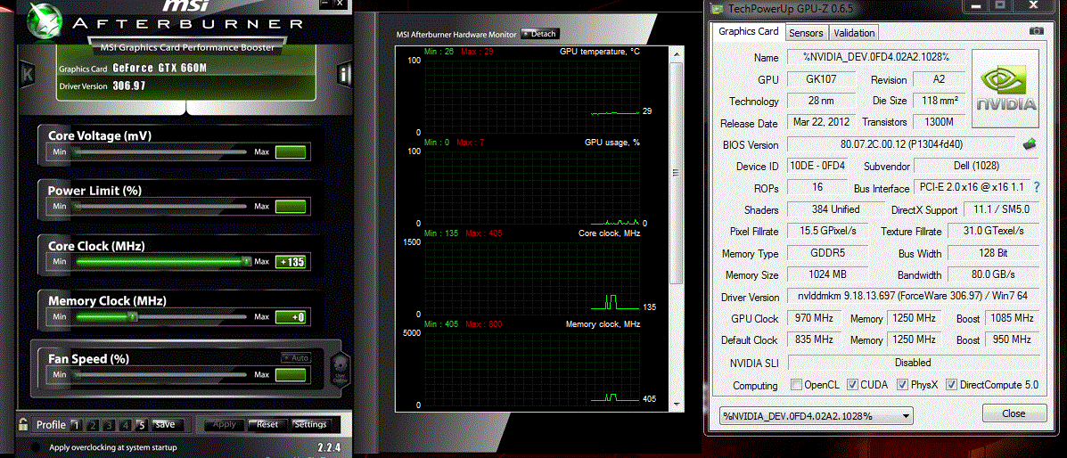Click the Core clock monitor graph
Viewport: 1067px width, 458px height.
[533, 278]
